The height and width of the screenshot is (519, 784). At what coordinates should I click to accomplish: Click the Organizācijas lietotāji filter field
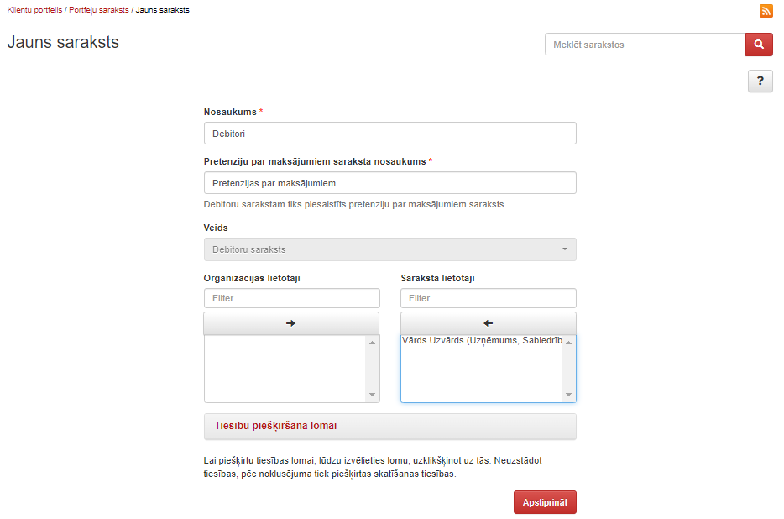click(x=291, y=298)
